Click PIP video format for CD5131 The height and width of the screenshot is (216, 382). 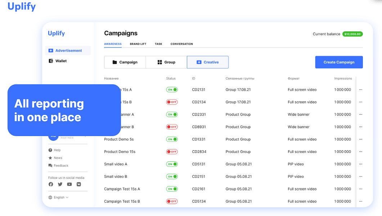[296, 164]
